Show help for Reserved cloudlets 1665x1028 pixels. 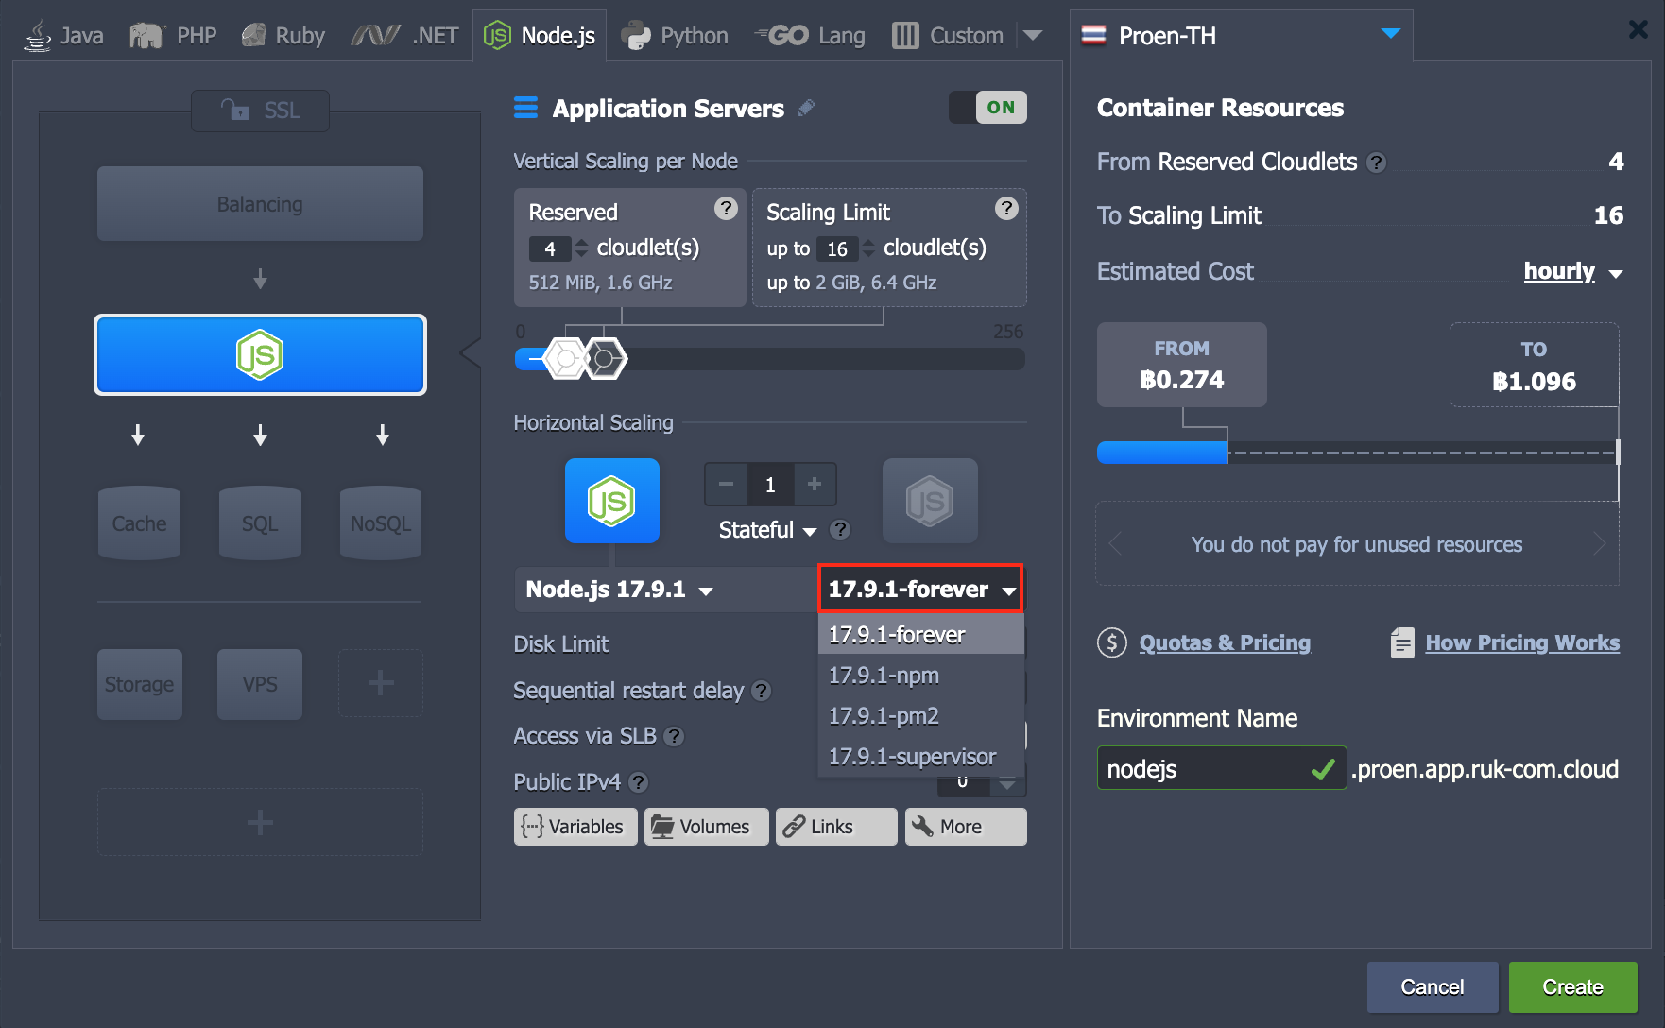click(x=726, y=208)
